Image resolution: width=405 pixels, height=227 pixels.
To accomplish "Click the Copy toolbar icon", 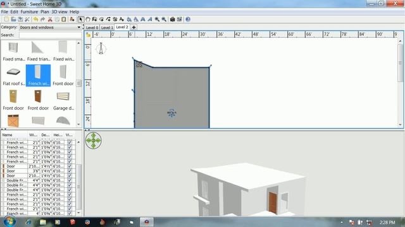I will point(57,20).
